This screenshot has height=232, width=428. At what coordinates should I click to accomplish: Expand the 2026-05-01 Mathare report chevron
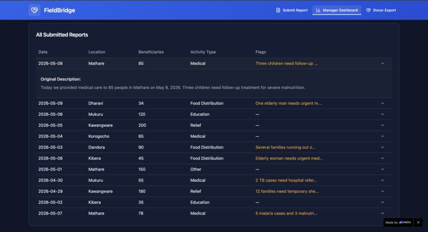382,169
